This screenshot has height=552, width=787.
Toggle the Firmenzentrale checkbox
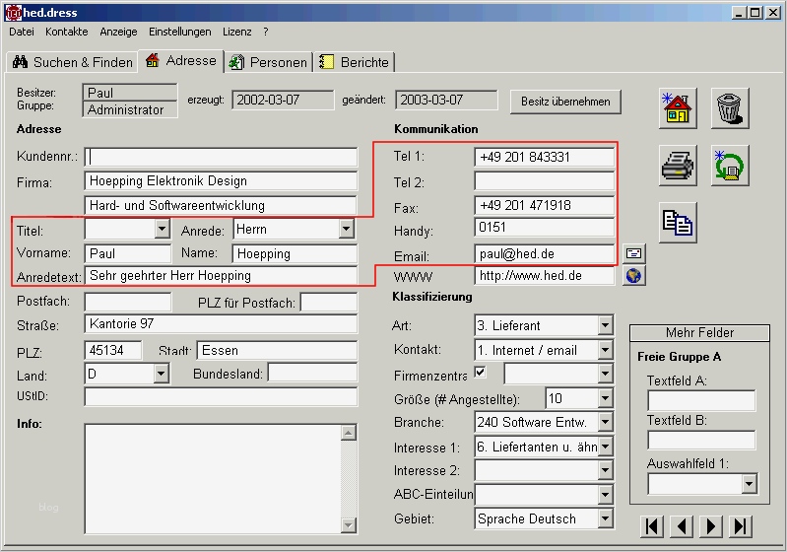[481, 372]
